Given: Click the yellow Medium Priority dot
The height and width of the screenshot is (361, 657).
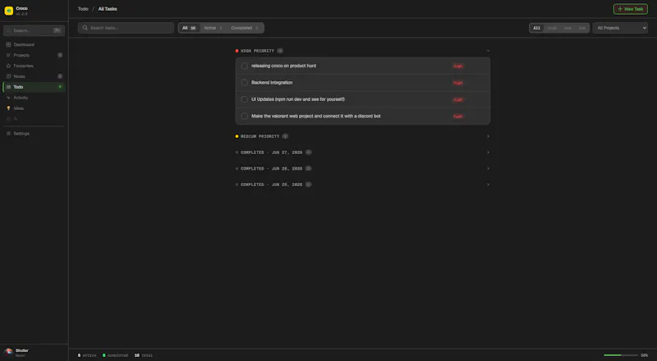Looking at the screenshot, I should [237, 136].
